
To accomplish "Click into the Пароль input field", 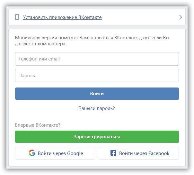I will pyautogui.click(x=97, y=76).
